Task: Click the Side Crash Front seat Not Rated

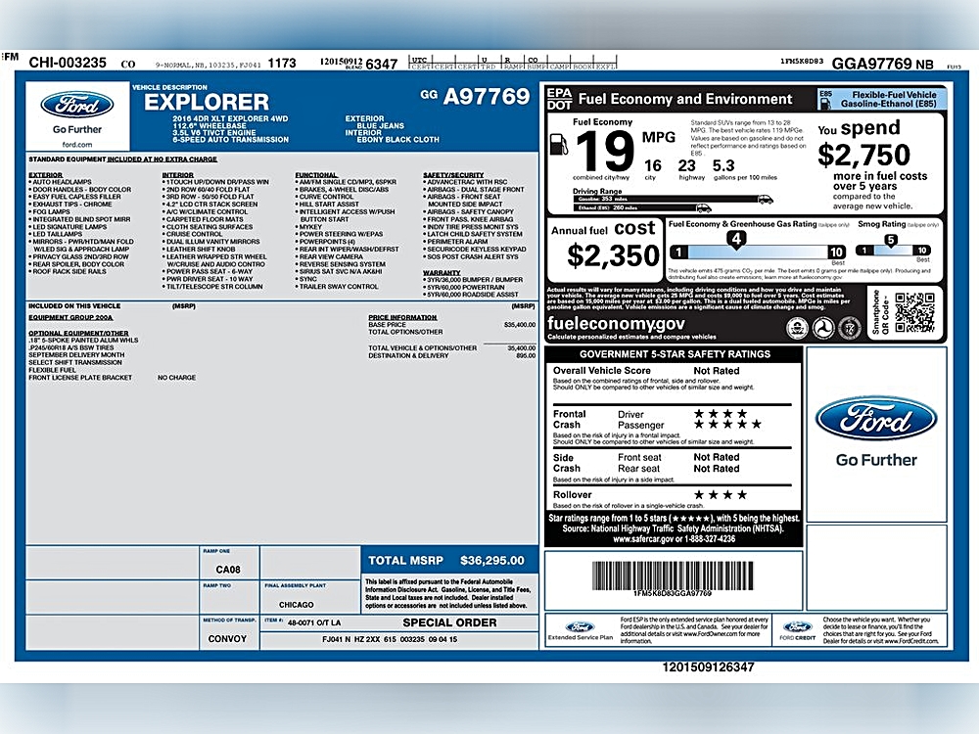Action: point(717,457)
